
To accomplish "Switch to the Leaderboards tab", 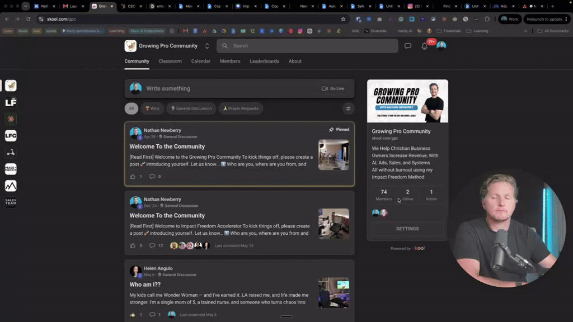I will pos(264,61).
